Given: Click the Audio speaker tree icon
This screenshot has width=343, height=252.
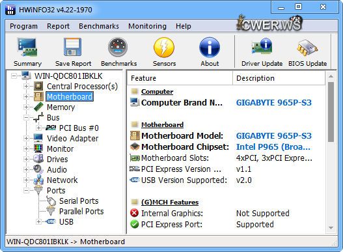Looking at the screenshot, I should point(38,169).
